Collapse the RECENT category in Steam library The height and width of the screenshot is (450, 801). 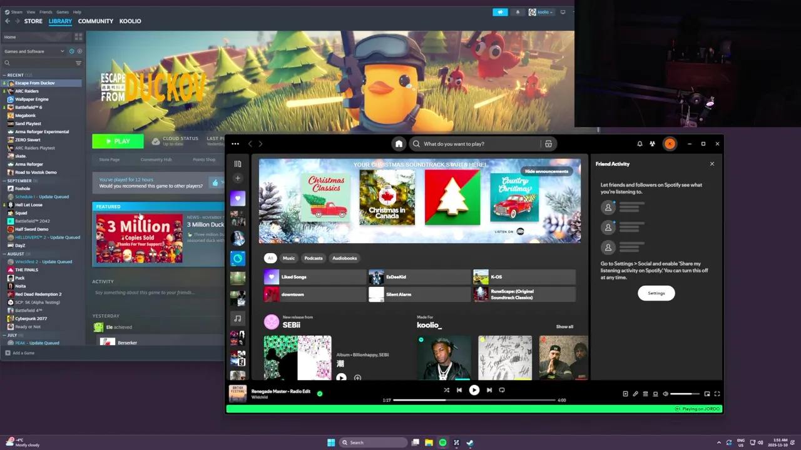click(4, 75)
